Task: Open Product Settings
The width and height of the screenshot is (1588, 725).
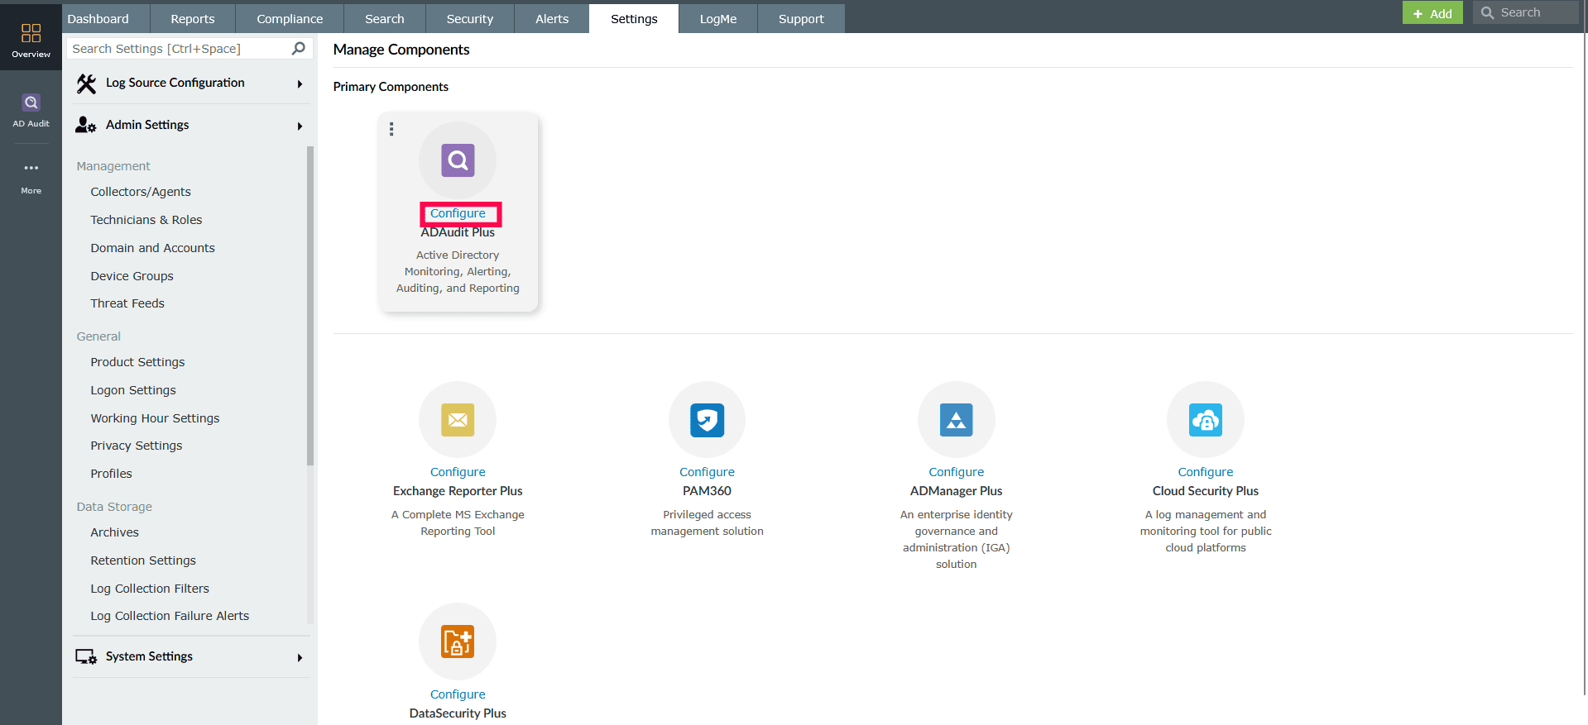Action: (138, 362)
